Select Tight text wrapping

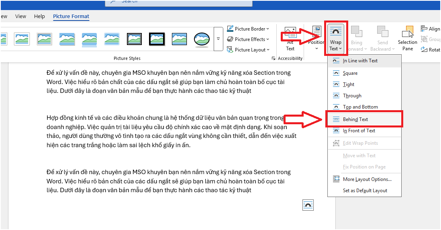(365, 84)
